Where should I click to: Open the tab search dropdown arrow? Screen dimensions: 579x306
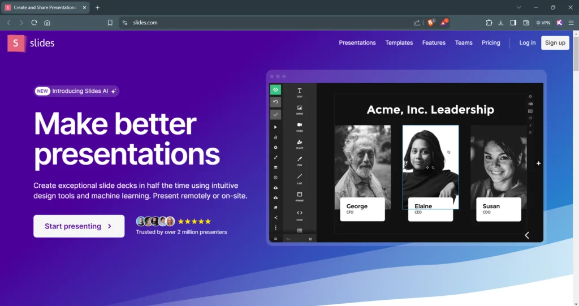[x=519, y=7]
